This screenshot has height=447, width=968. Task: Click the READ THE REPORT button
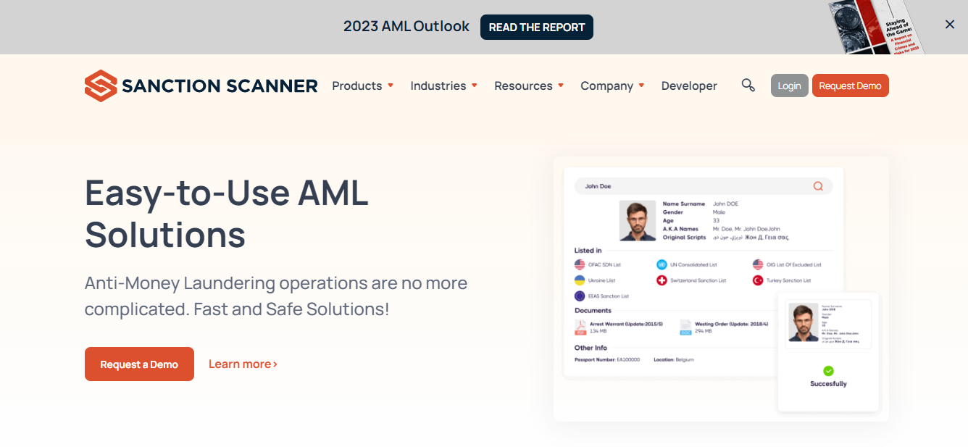point(537,27)
